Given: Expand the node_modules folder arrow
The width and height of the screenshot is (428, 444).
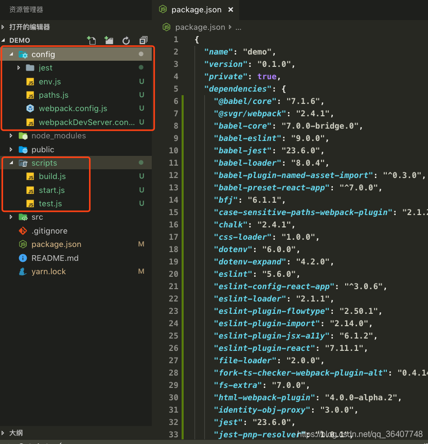Looking at the screenshot, I should point(11,136).
